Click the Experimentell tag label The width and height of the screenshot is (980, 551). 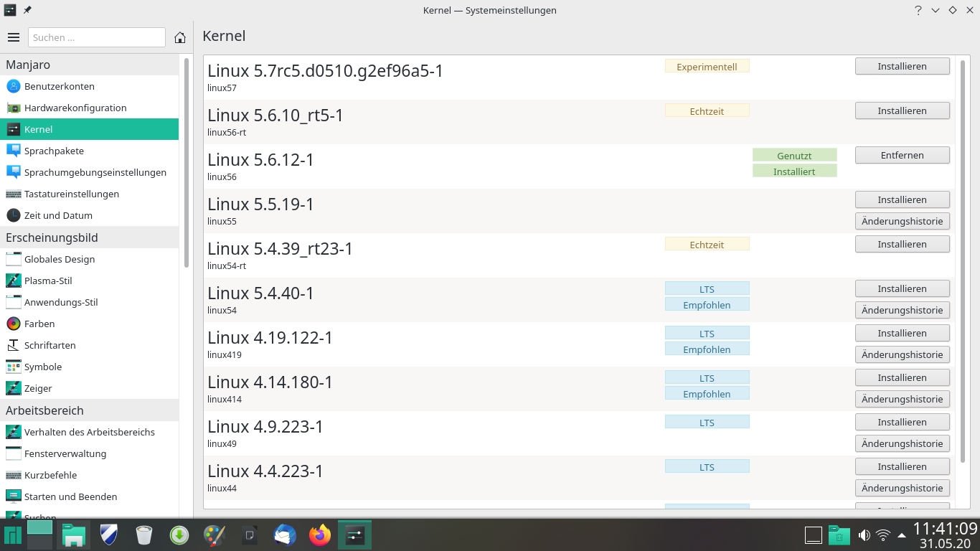coord(707,66)
